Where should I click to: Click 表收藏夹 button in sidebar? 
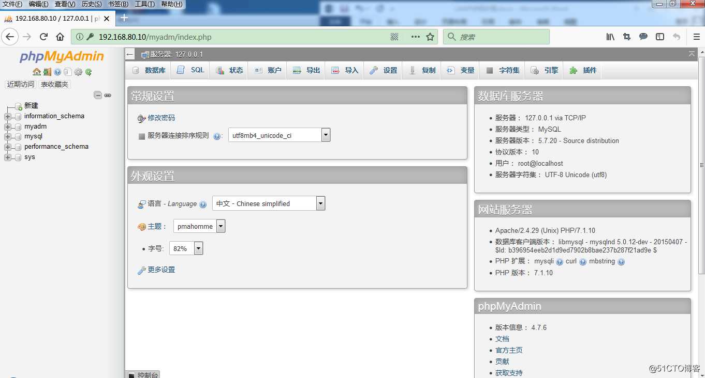[x=54, y=85]
